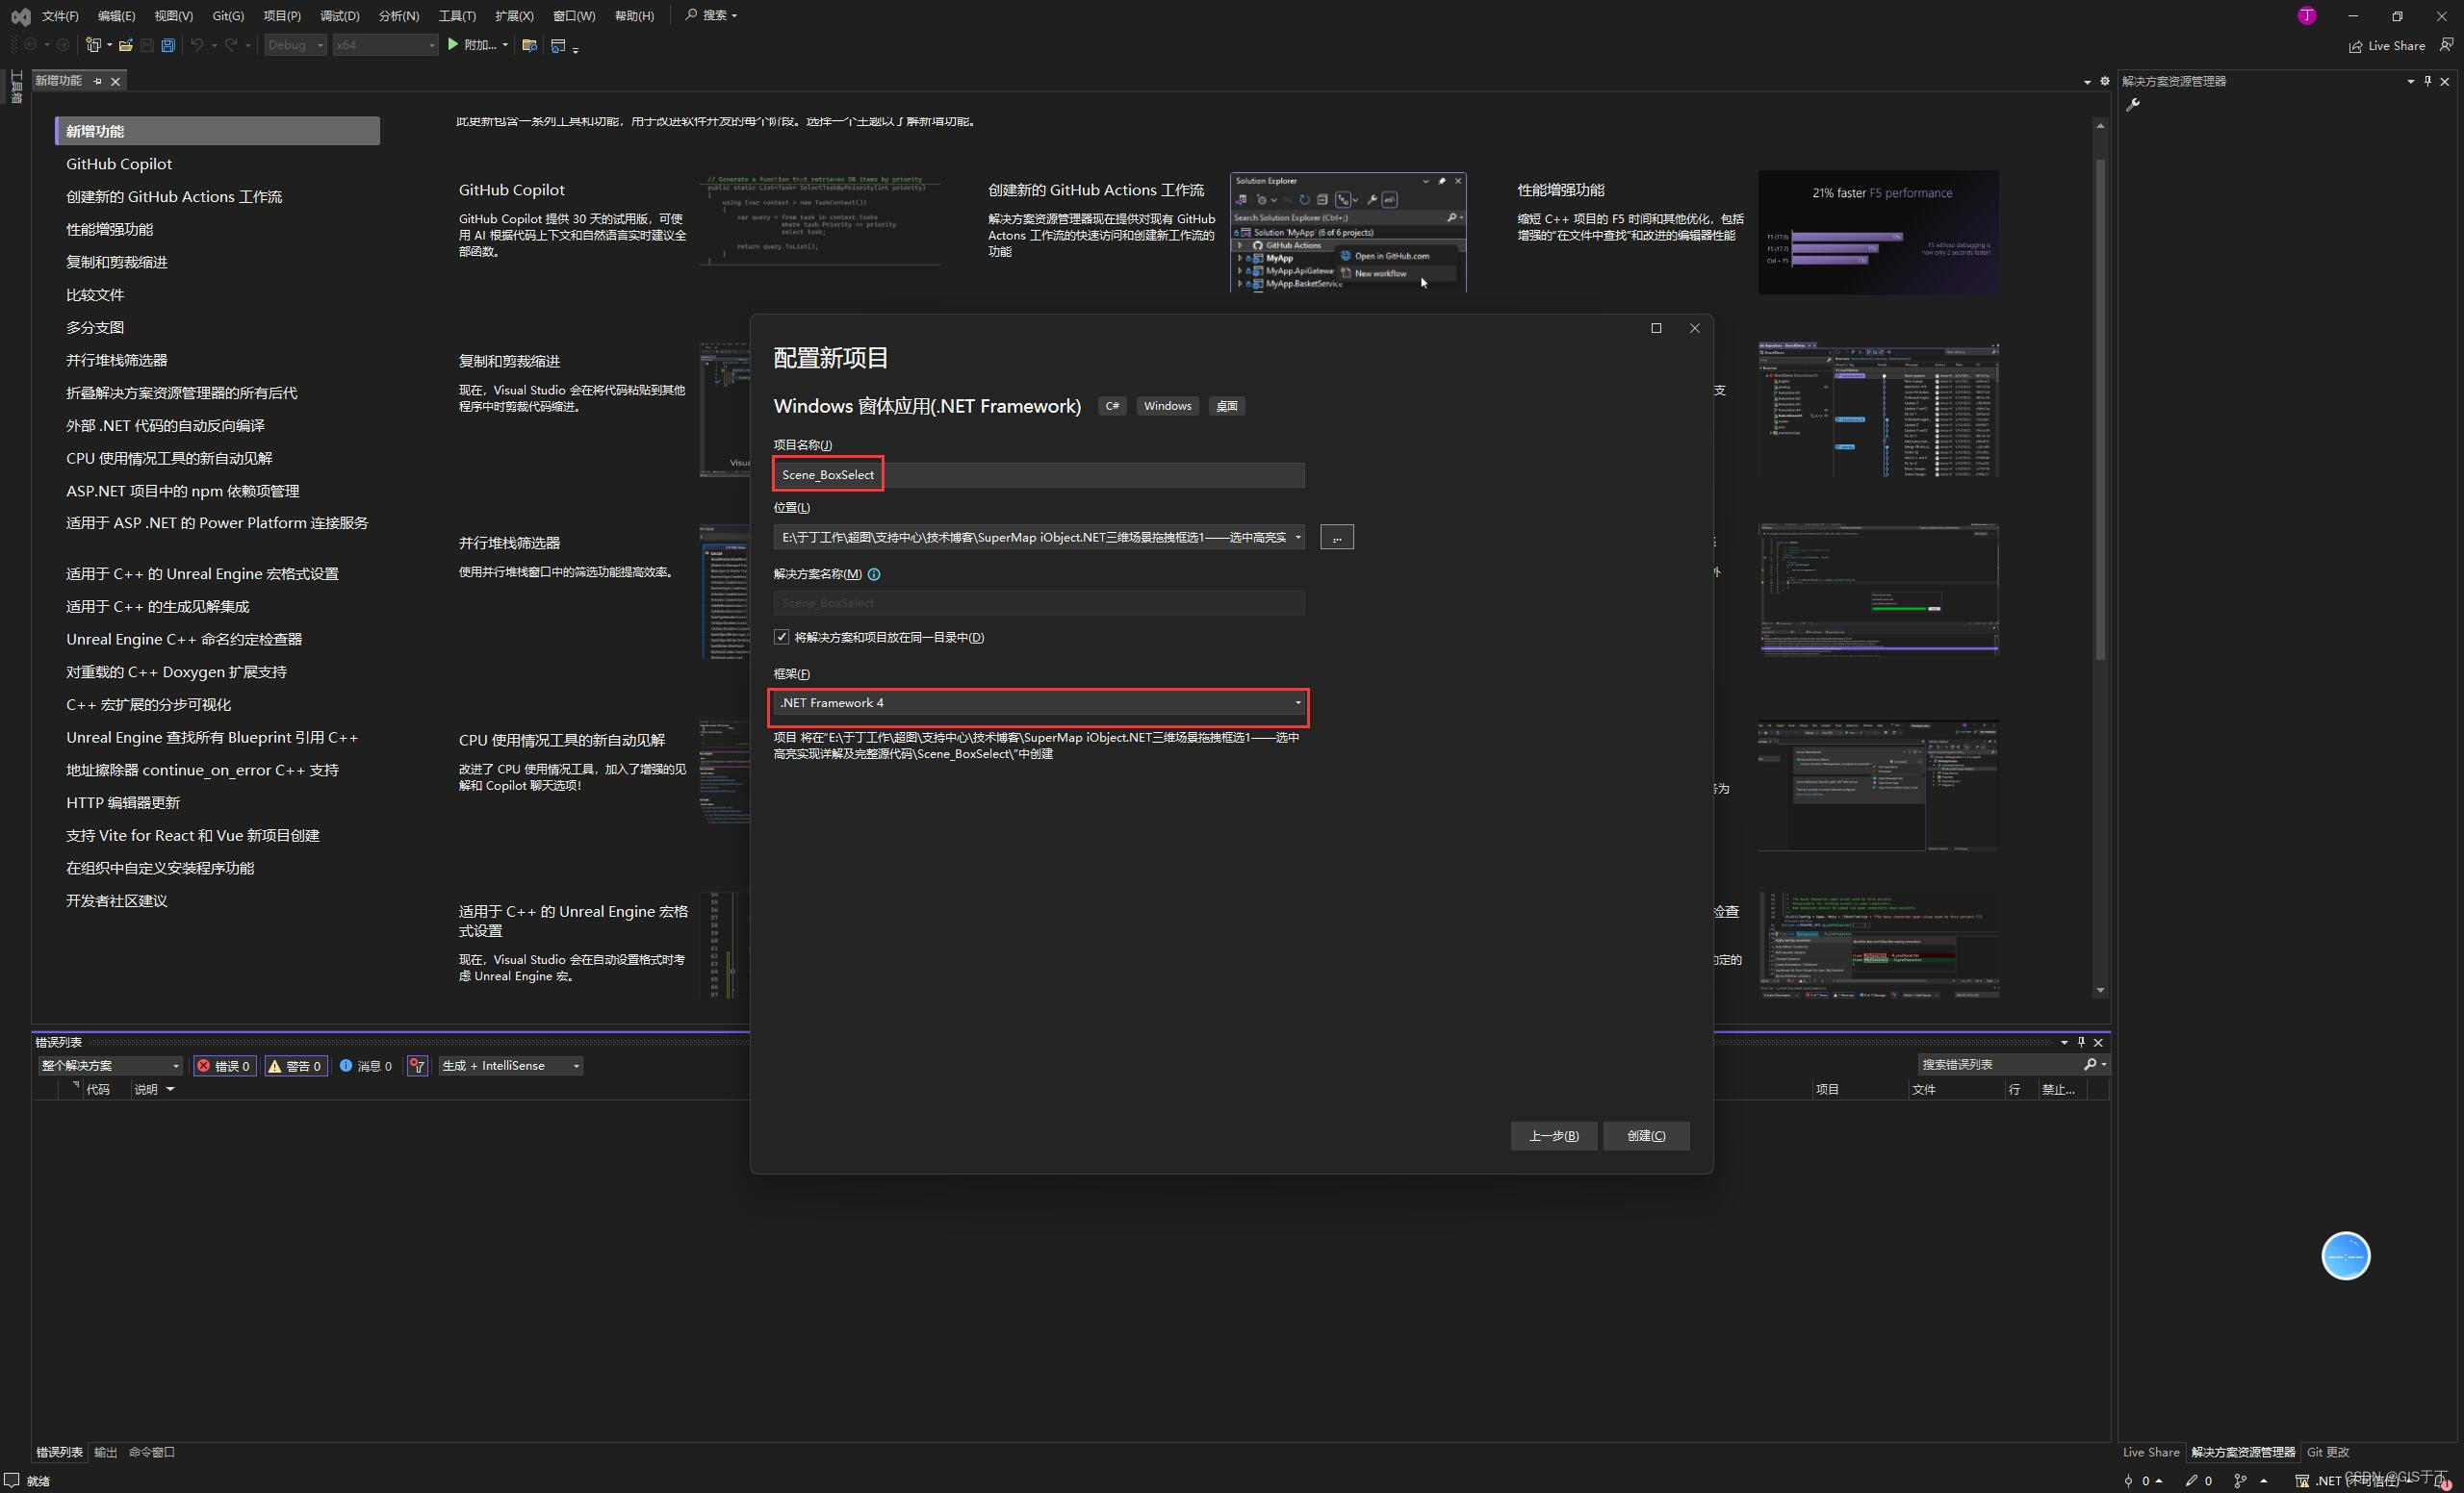The image size is (2464, 1493).
Task: Pin the Error List panel
Action: (x=2081, y=1041)
